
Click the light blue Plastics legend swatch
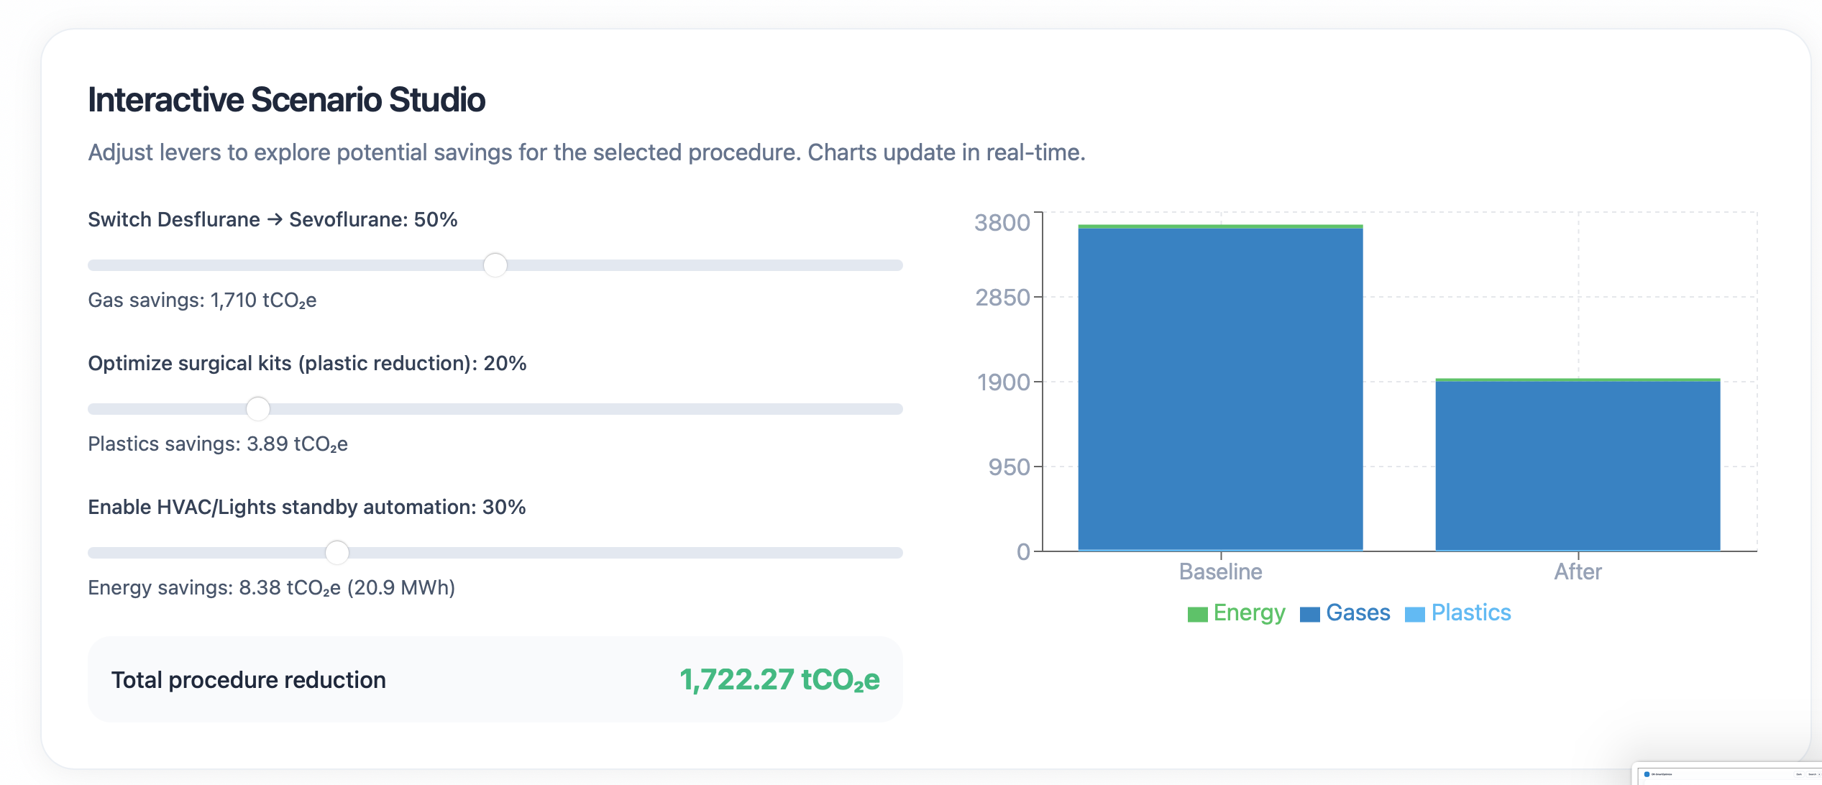[1414, 614]
